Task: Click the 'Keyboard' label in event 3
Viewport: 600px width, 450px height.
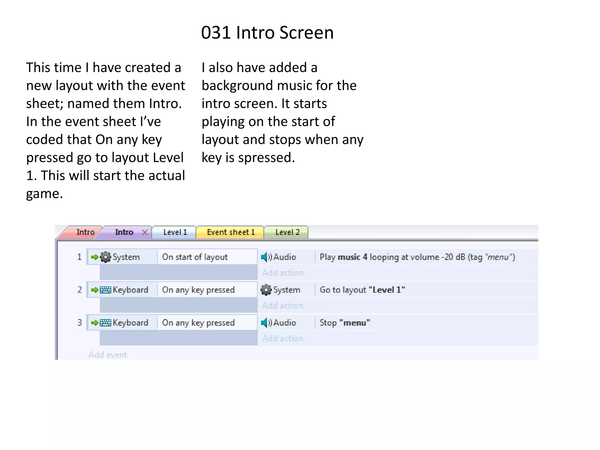Action: 130,323
